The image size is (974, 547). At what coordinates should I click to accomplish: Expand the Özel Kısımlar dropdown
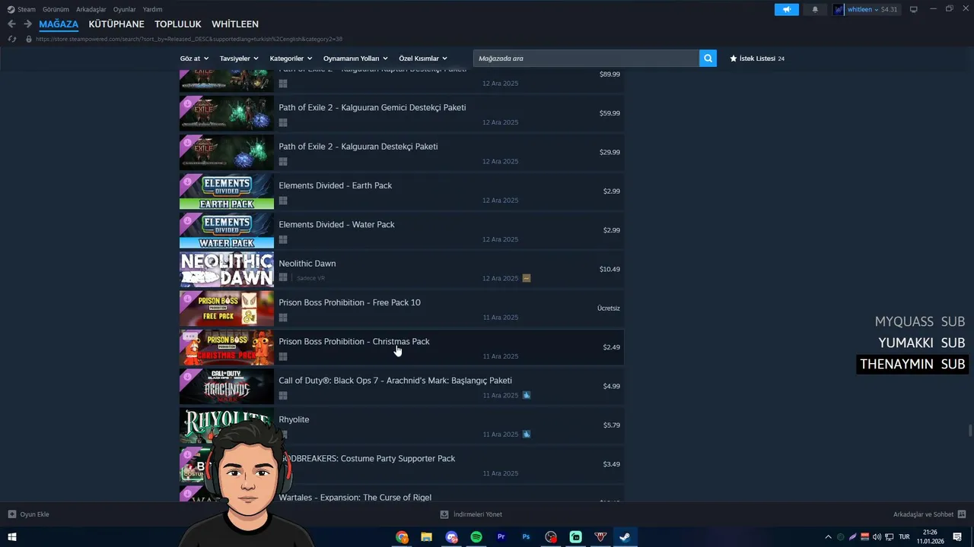click(x=423, y=58)
